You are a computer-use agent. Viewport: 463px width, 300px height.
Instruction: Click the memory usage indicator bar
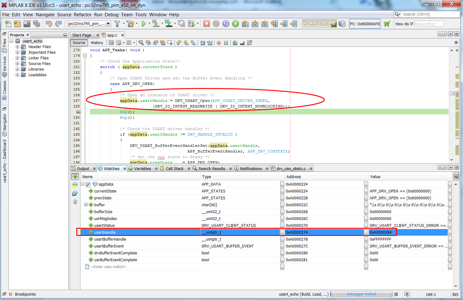pyautogui.click(x=319, y=24)
